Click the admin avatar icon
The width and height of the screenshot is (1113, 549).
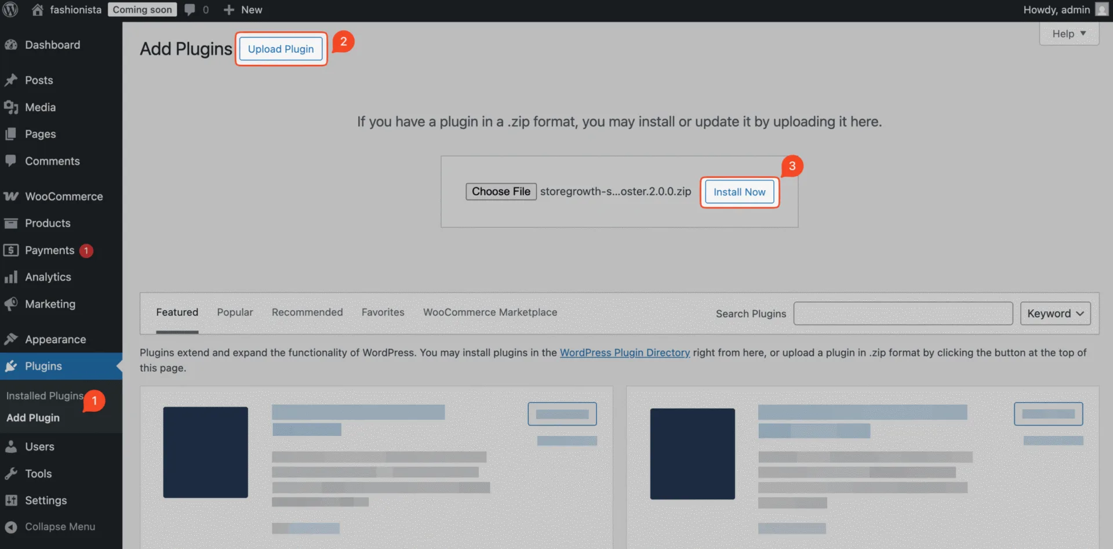point(1101,10)
